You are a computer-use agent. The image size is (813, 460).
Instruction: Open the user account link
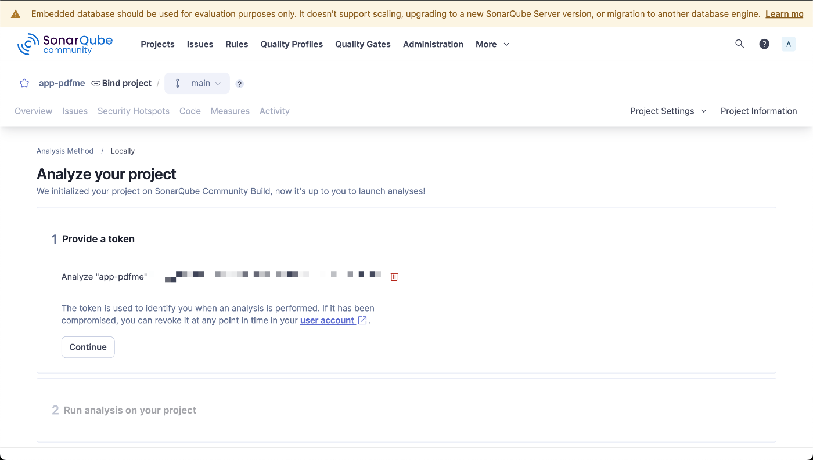[x=328, y=320]
